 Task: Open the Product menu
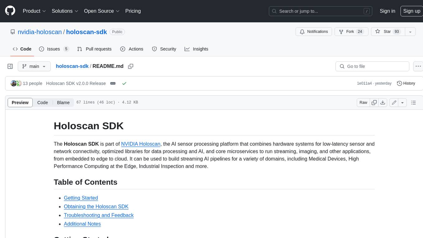34,11
